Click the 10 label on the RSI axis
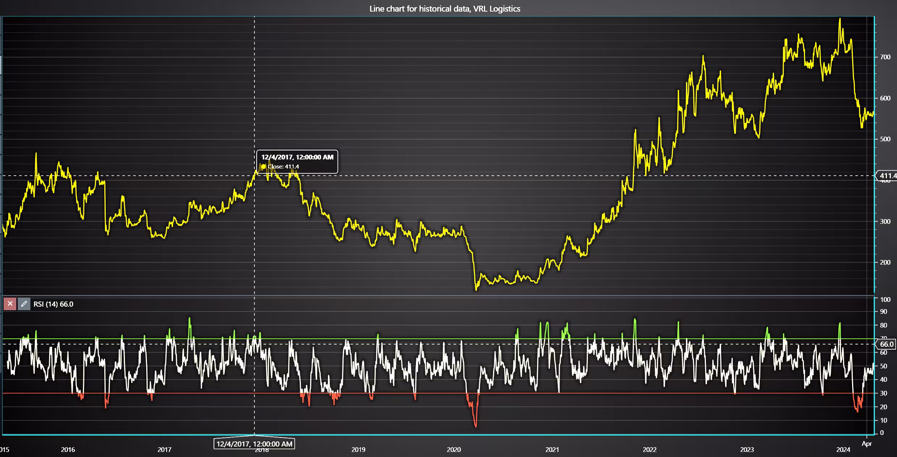 coord(883,420)
